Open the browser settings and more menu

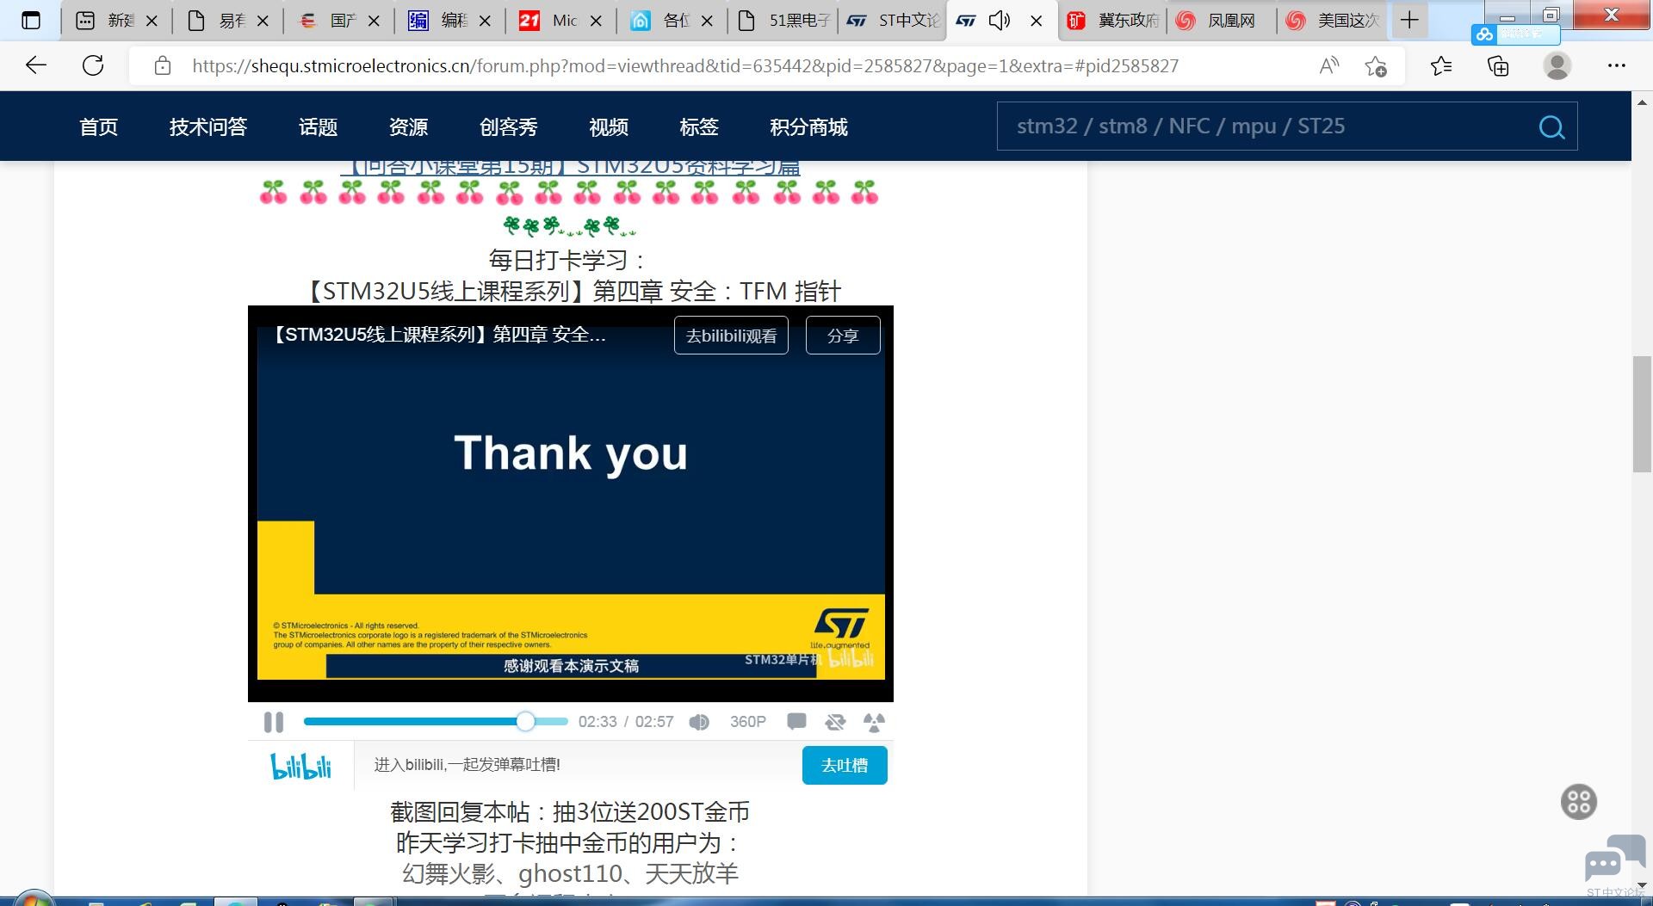tap(1617, 65)
